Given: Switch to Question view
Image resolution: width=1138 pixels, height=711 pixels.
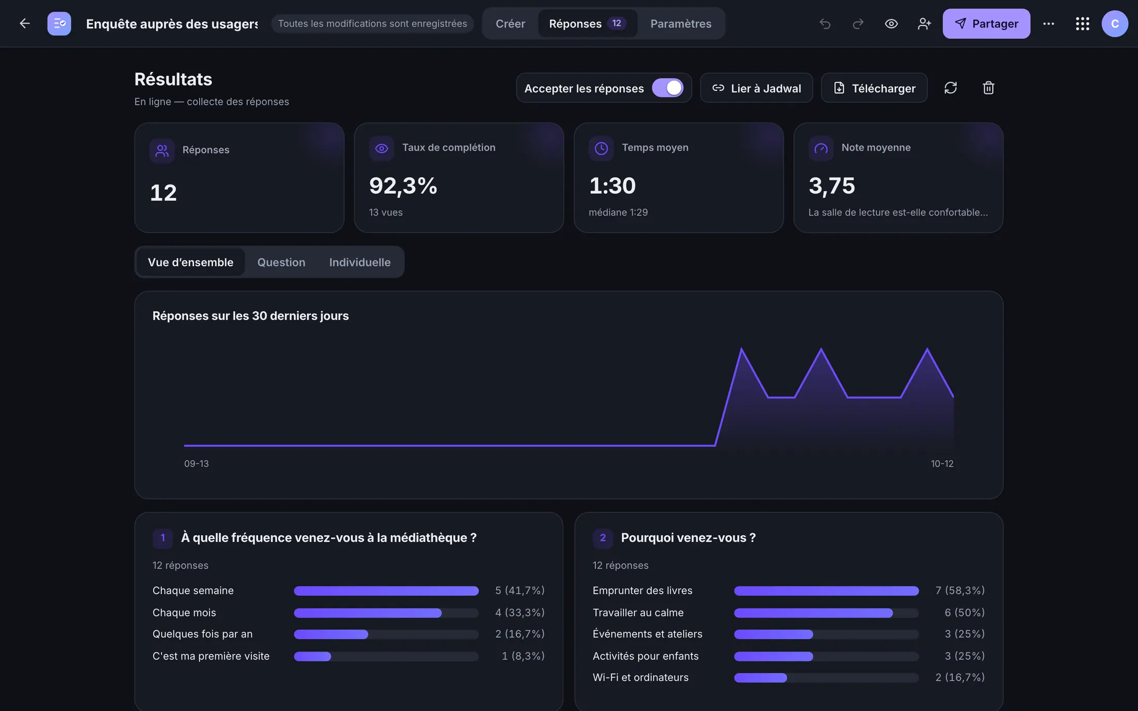Looking at the screenshot, I should coord(281,262).
